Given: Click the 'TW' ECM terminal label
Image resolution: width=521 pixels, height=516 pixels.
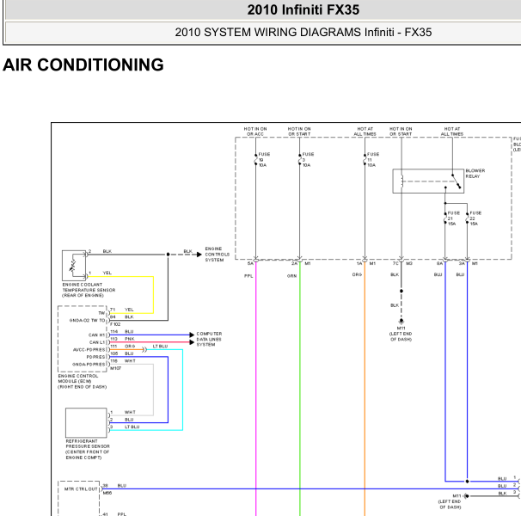Looking at the screenshot, I should (101, 313).
